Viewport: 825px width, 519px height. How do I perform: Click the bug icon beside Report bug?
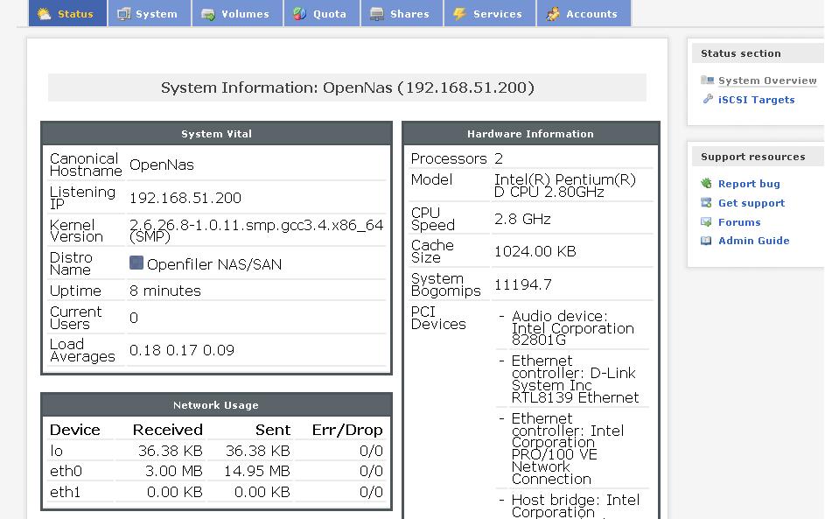707,184
